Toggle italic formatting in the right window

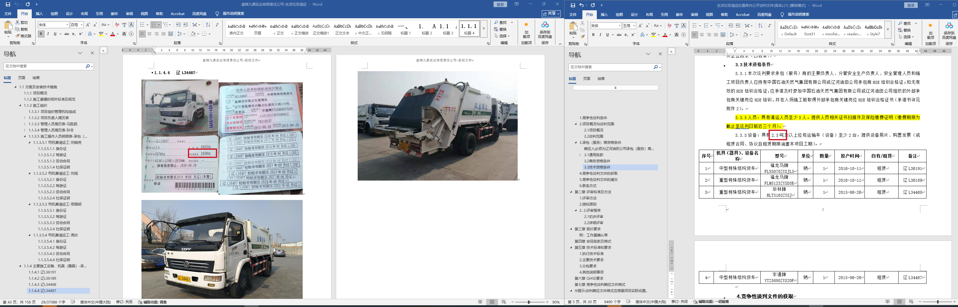600,35
